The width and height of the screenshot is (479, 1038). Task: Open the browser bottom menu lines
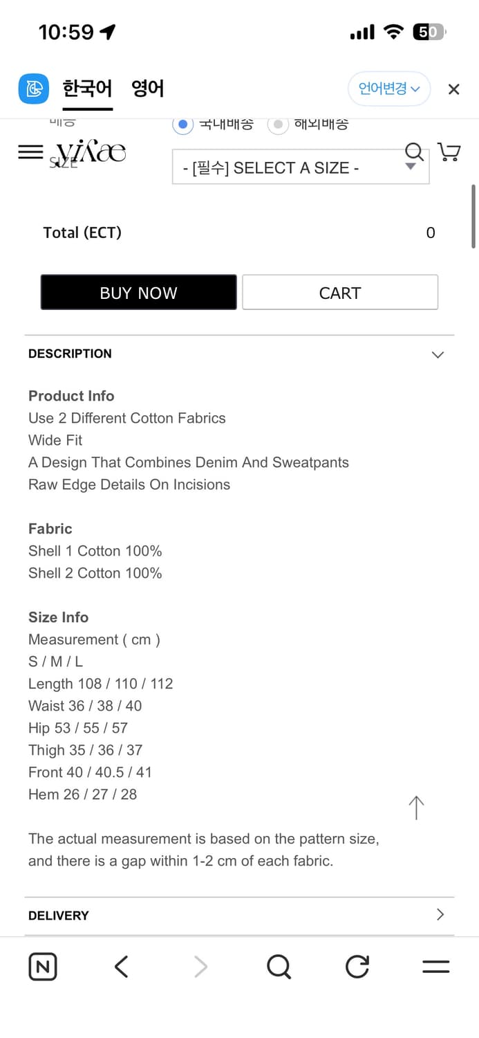pyautogui.click(x=435, y=967)
